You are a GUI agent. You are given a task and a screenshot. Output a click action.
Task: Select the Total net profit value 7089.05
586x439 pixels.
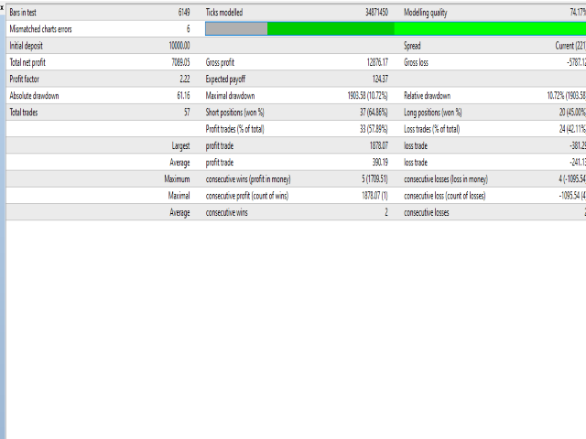point(179,62)
